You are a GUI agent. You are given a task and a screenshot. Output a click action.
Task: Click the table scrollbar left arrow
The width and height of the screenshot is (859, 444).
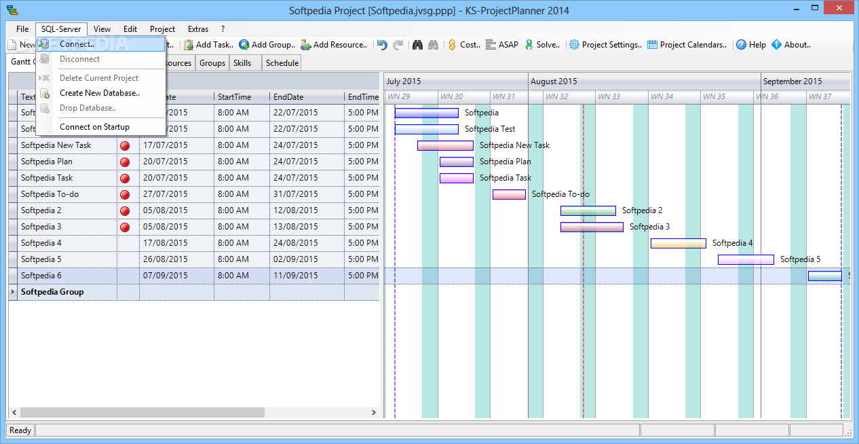pyautogui.click(x=14, y=412)
